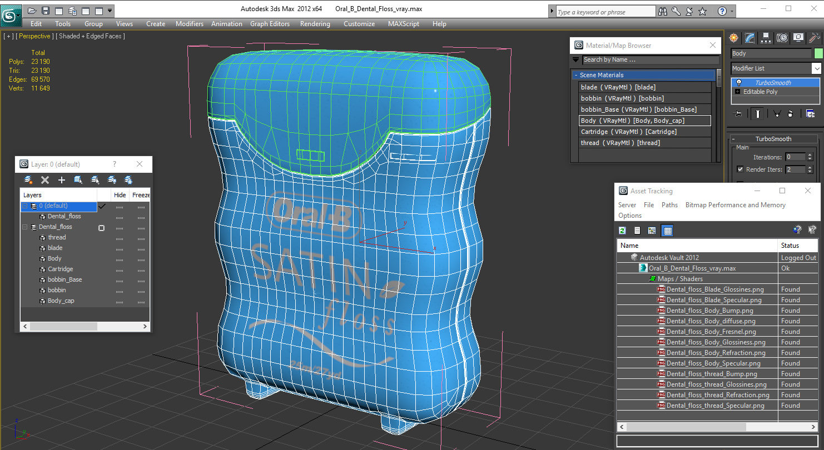
Task: Toggle Hide for Body_cap object row
Action: (120, 301)
